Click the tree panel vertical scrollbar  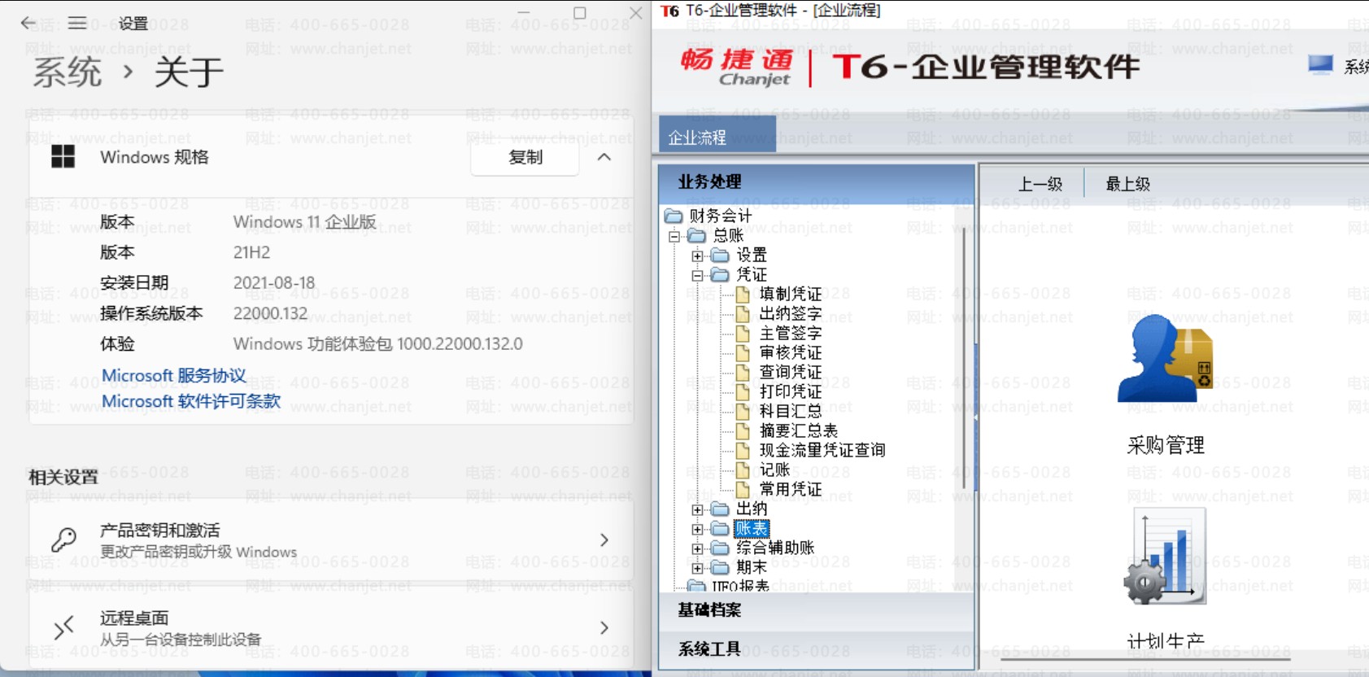click(966, 358)
